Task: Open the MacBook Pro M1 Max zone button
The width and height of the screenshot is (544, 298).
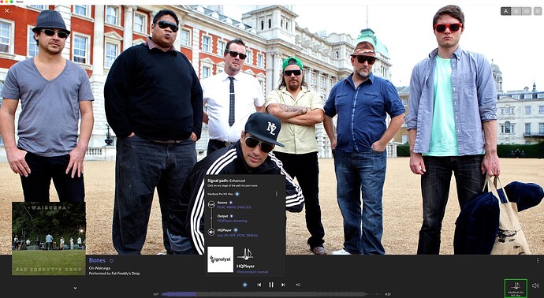Action: pos(516,289)
